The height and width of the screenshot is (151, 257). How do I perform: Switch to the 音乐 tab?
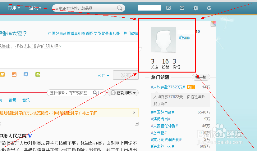(x=26, y=100)
